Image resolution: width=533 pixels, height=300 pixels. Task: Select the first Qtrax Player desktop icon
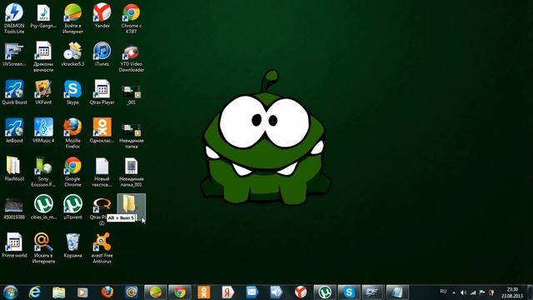click(102, 92)
